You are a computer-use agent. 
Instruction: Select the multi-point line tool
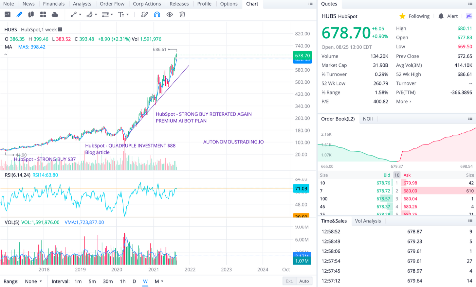(89, 15)
